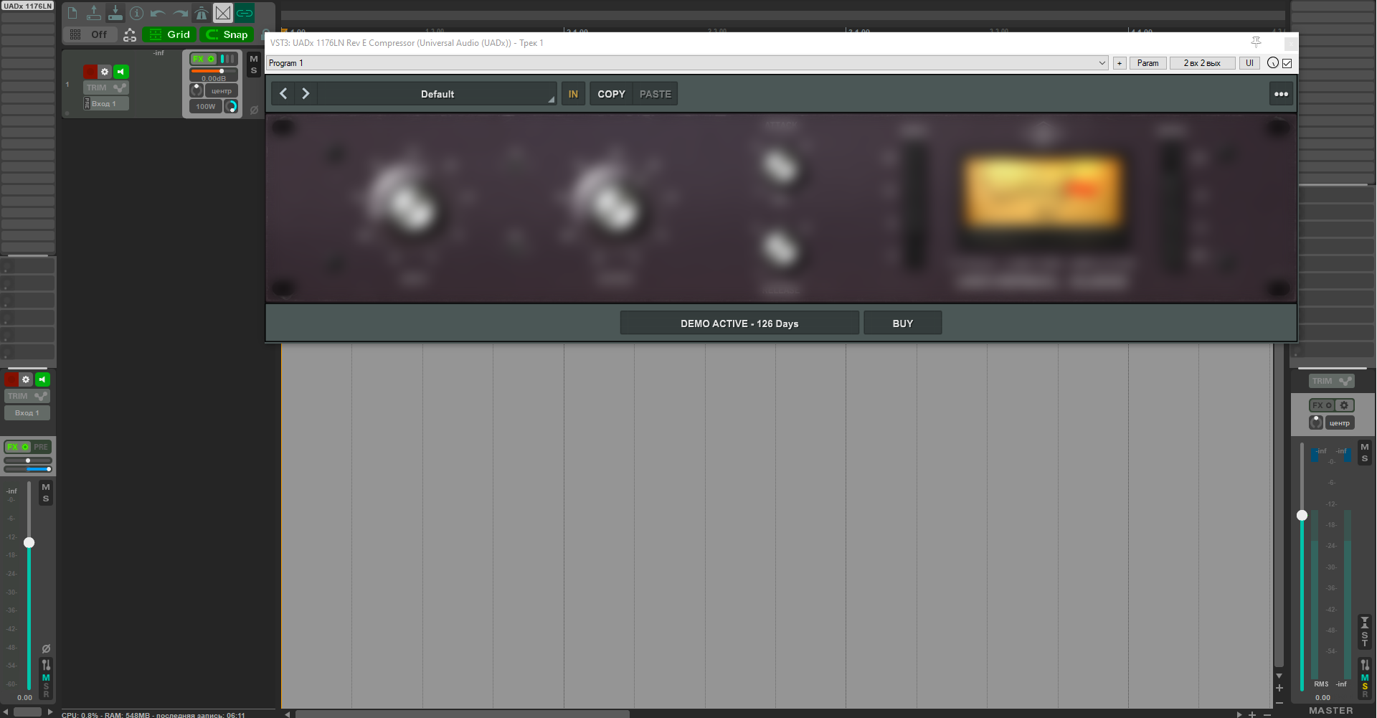Click the wet/dry mix knob icon

1272,63
